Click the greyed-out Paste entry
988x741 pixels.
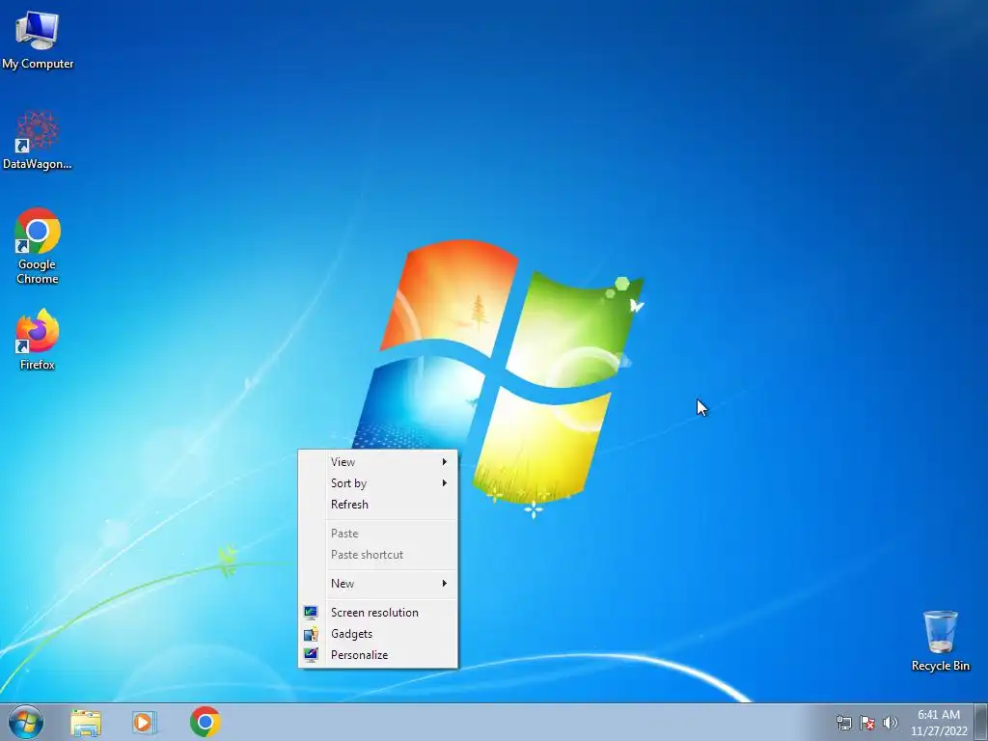[377, 534]
